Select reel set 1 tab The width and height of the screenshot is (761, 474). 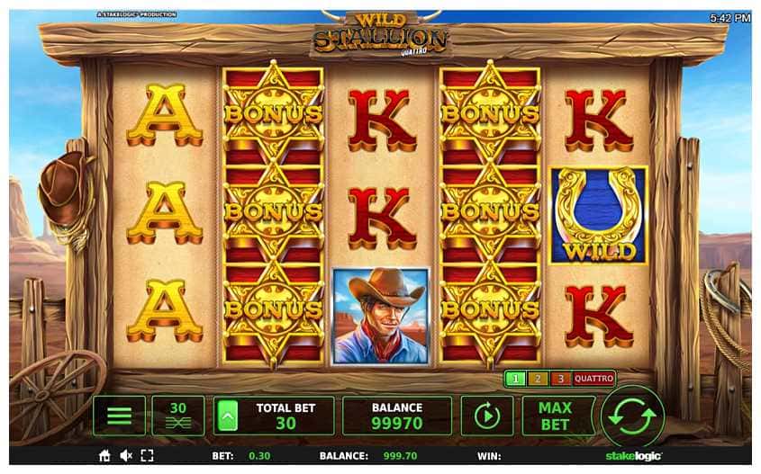515,379
